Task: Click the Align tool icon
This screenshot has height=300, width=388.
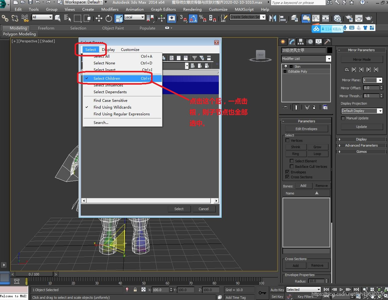Action: click(283, 18)
